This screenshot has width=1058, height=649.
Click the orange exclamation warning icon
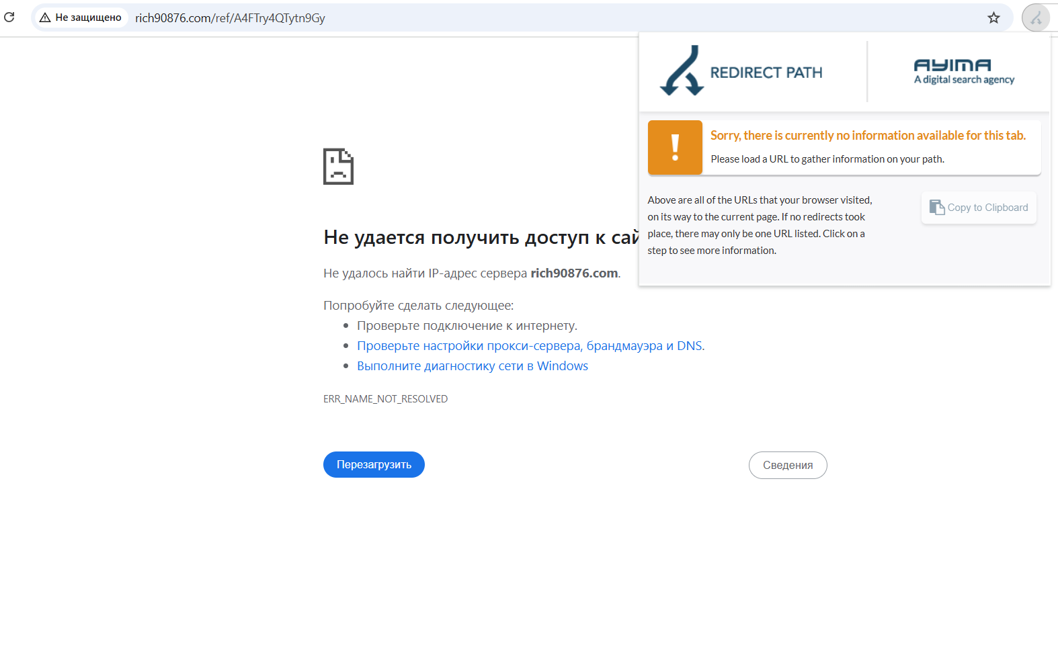tap(675, 147)
